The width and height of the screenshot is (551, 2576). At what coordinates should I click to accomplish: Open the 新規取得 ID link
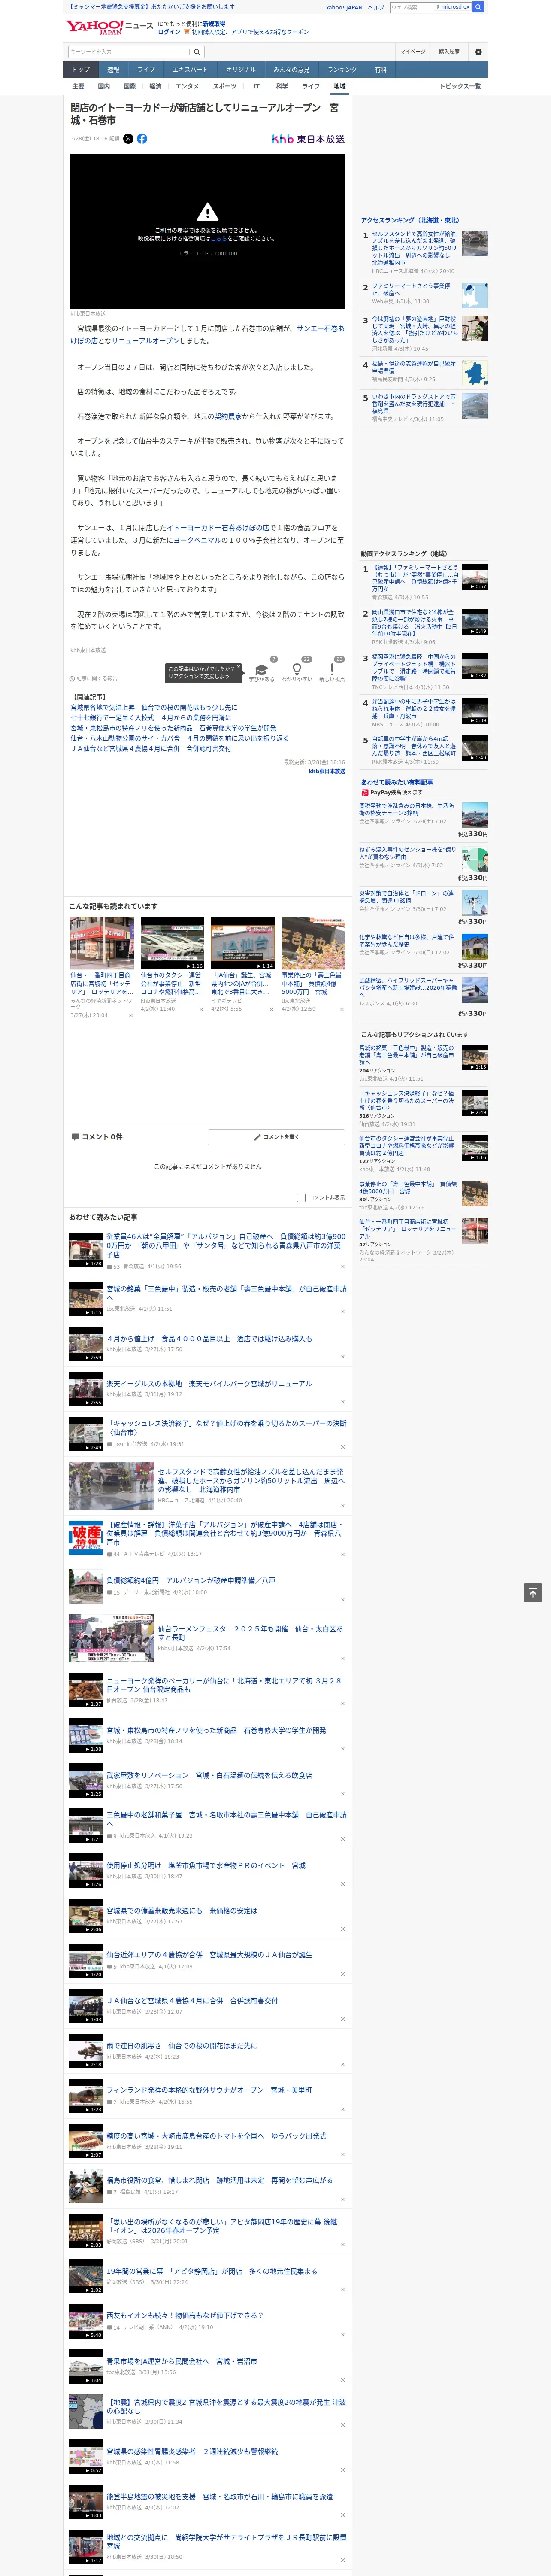point(214,23)
